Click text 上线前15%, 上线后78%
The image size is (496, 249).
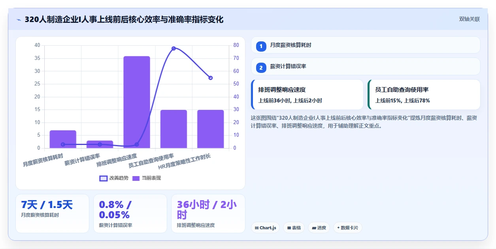pos(402,101)
